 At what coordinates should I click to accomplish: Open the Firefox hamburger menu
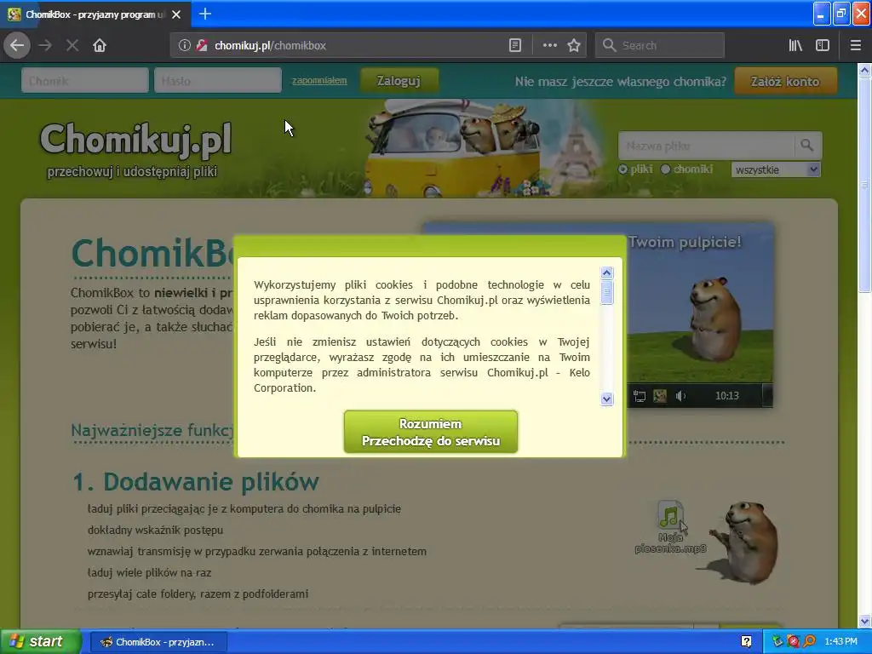855,46
